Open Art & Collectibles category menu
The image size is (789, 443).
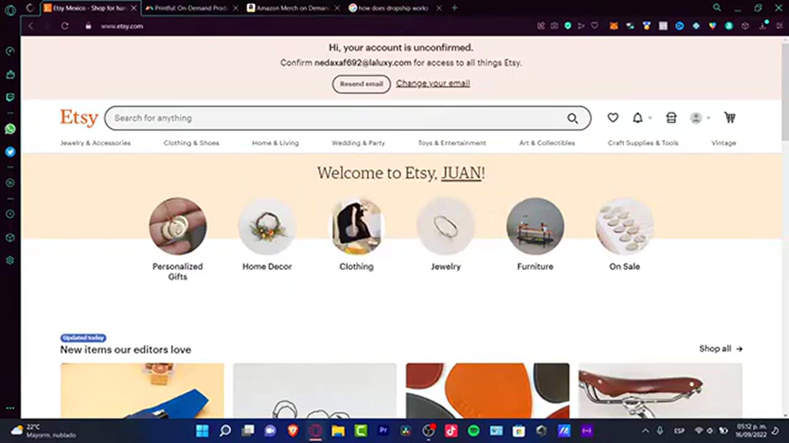(547, 143)
